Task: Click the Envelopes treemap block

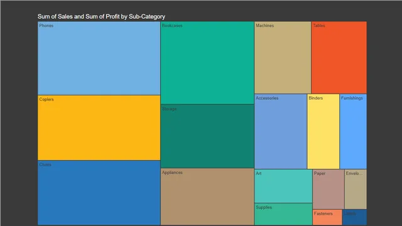Action: pyautogui.click(x=356, y=189)
